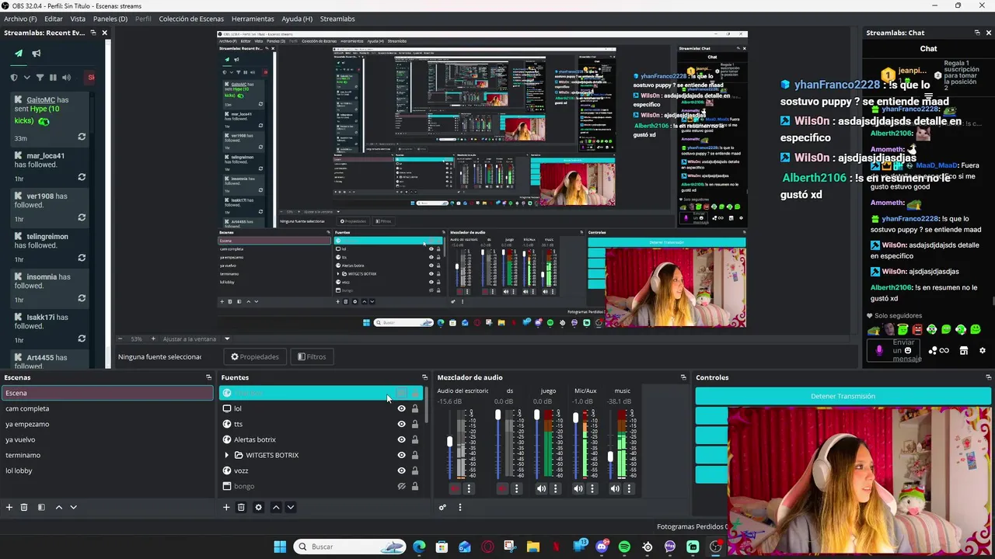Select the lol lobby scene
Image resolution: width=995 pixels, height=559 pixels.
click(x=107, y=470)
